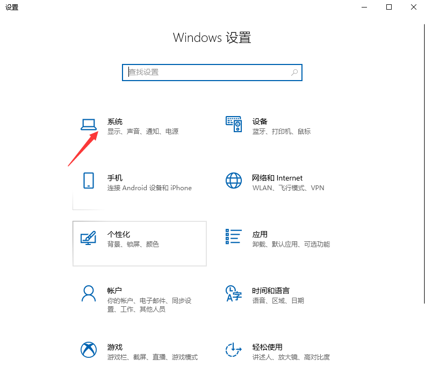Open the 轻松使用 icon
Image resolution: width=425 pixels, height=389 pixels.
tap(234, 350)
